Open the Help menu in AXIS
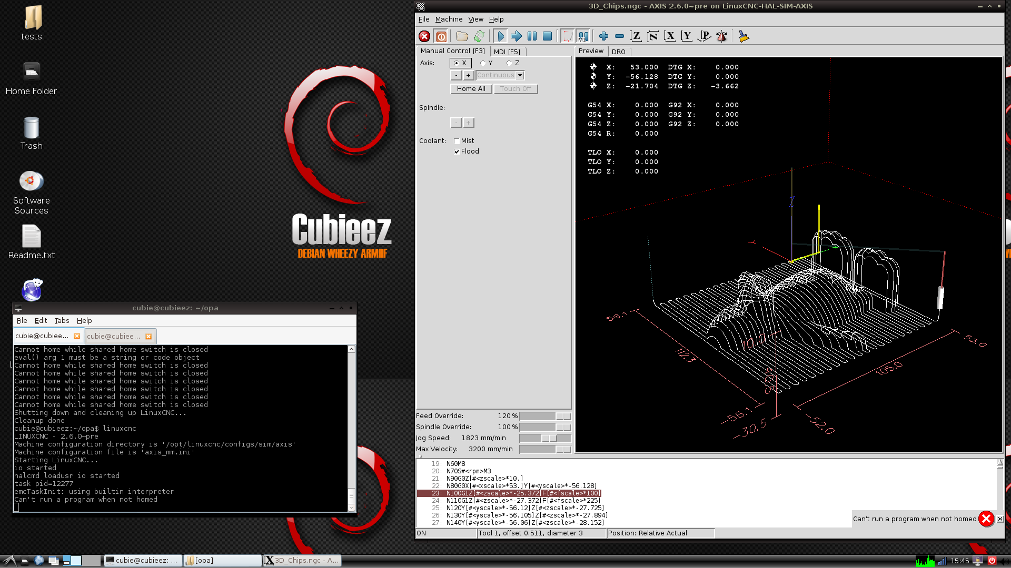The height and width of the screenshot is (568, 1011). [x=496, y=19]
